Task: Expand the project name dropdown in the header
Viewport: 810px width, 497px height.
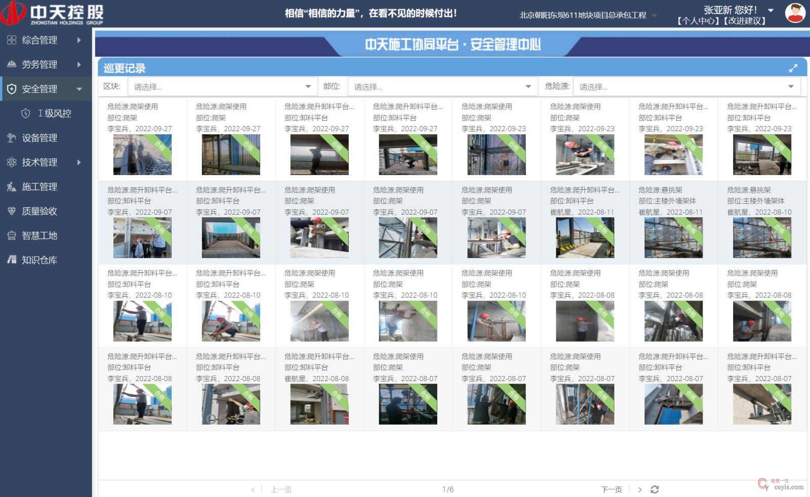Action: [x=655, y=15]
